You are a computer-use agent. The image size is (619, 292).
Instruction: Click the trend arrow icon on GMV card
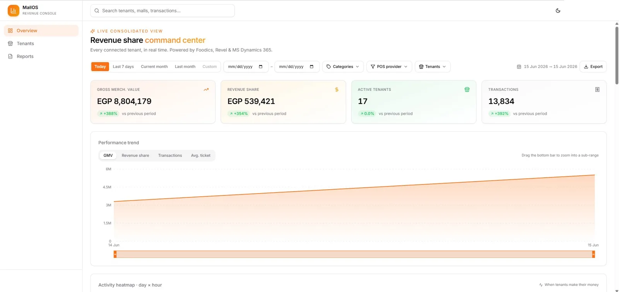206,90
